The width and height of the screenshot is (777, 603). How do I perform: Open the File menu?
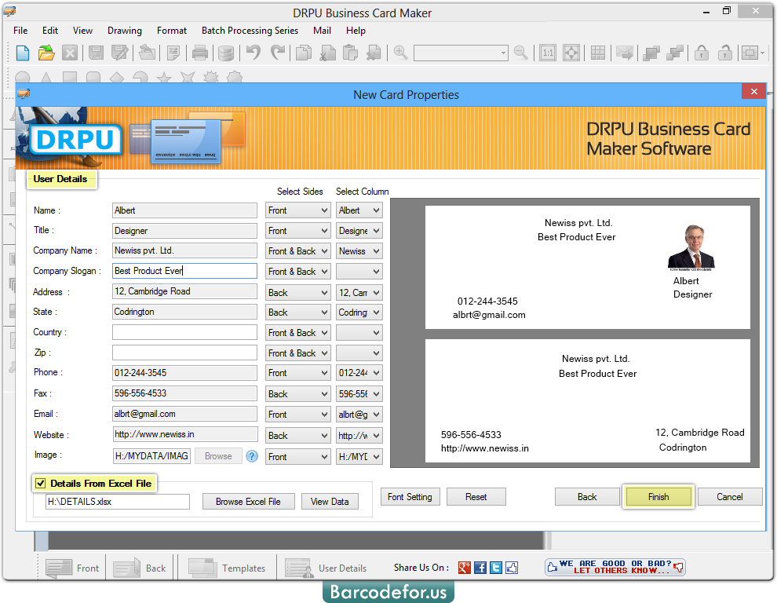20,31
